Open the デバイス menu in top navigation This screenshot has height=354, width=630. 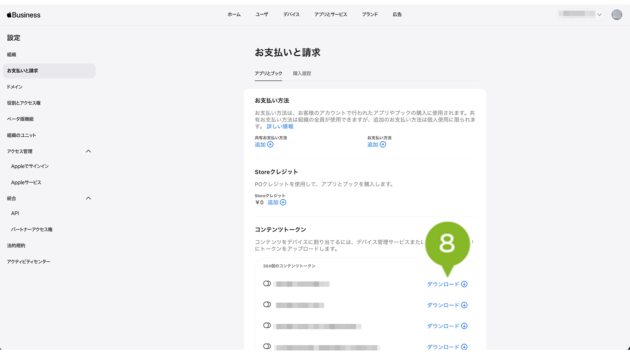click(291, 15)
